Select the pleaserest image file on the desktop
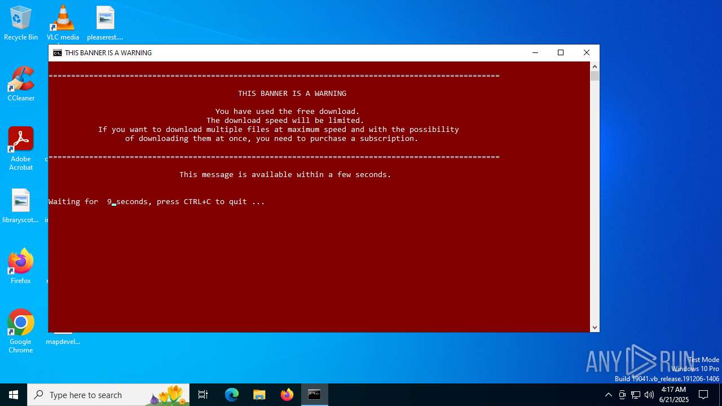This screenshot has height=406, width=722. click(x=105, y=24)
